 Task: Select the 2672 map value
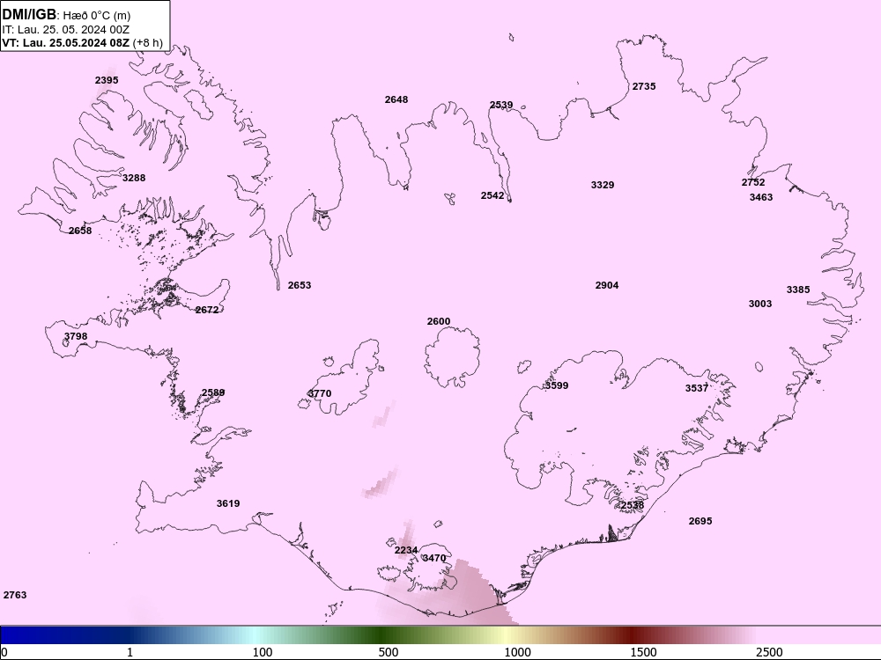tap(207, 310)
